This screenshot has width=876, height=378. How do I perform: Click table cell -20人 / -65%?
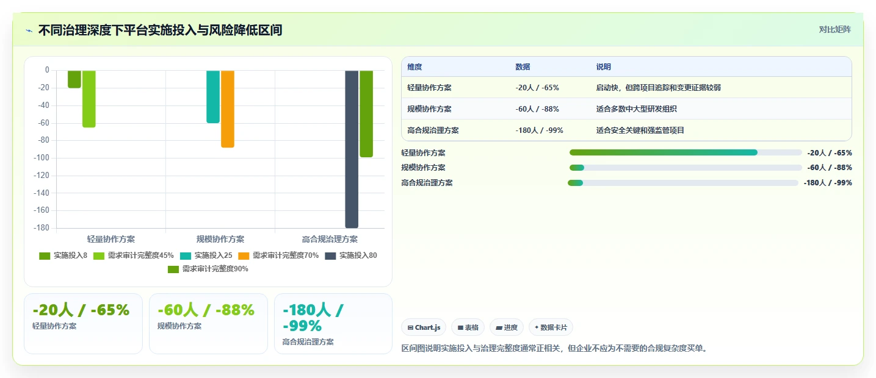pyautogui.click(x=537, y=88)
